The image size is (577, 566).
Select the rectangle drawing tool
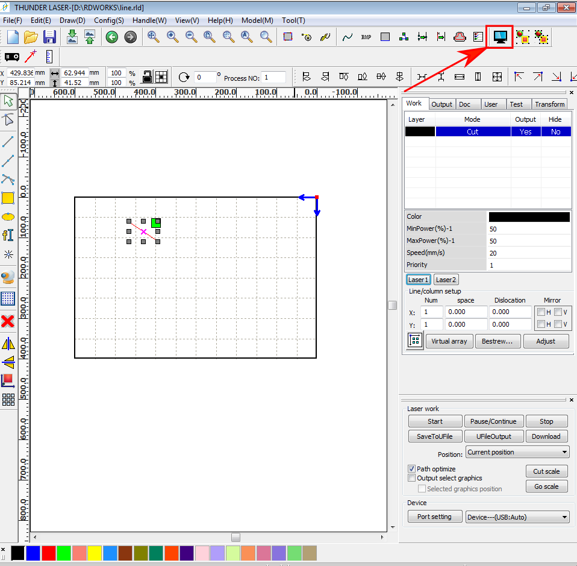(8, 198)
